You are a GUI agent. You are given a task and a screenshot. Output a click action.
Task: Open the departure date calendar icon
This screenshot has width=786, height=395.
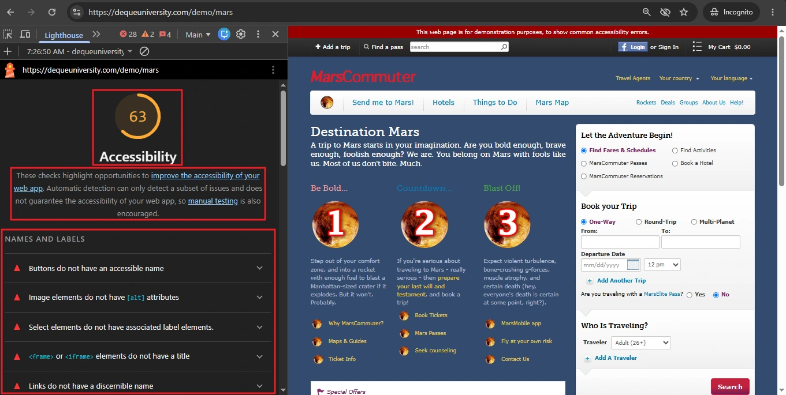pyautogui.click(x=633, y=265)
